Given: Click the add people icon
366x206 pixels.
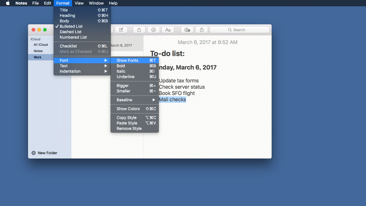Looking at the screenshot, I should [187, 30].
